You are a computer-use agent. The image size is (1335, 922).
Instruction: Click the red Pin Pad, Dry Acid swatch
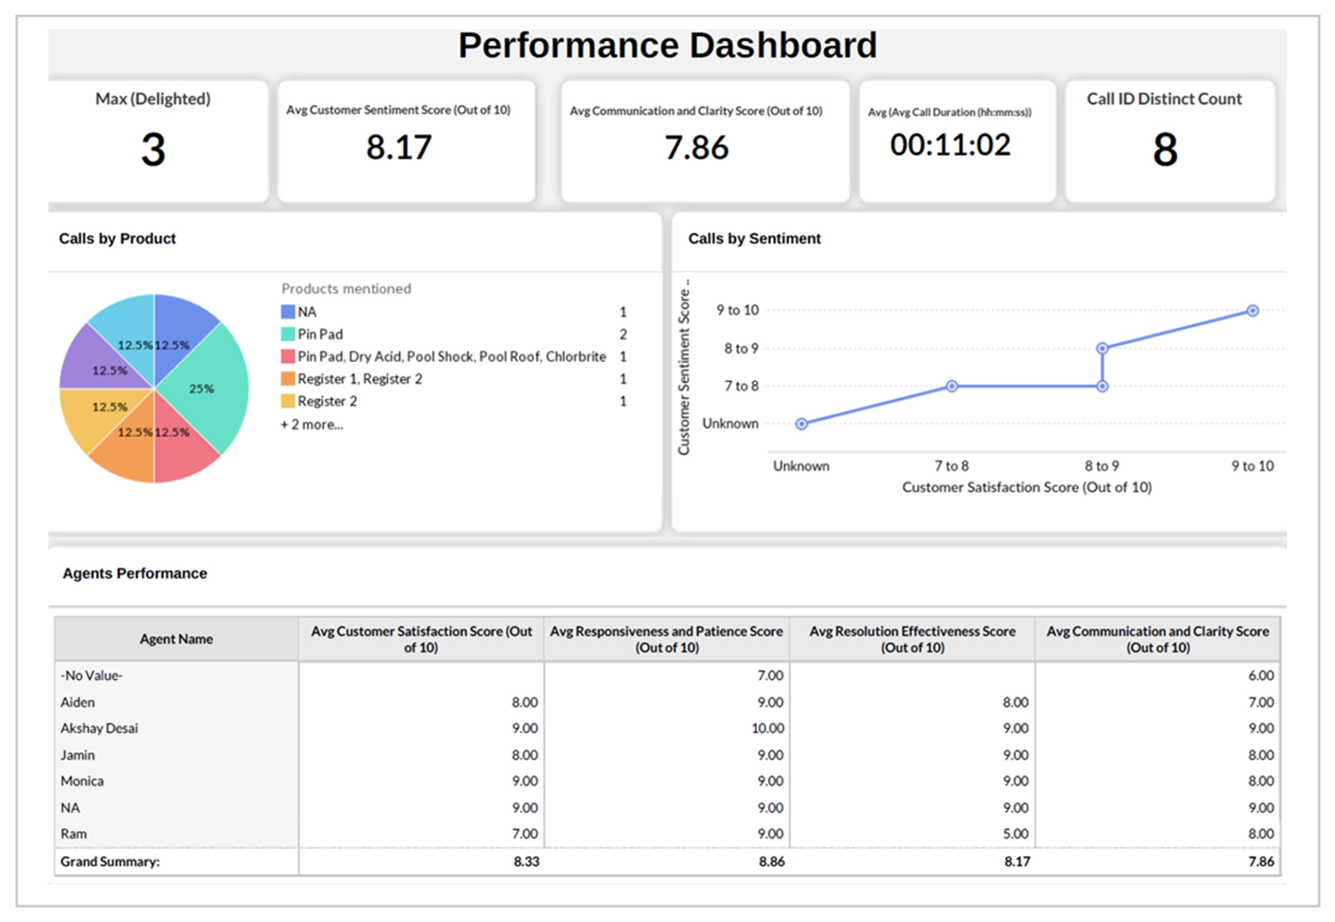288,357
